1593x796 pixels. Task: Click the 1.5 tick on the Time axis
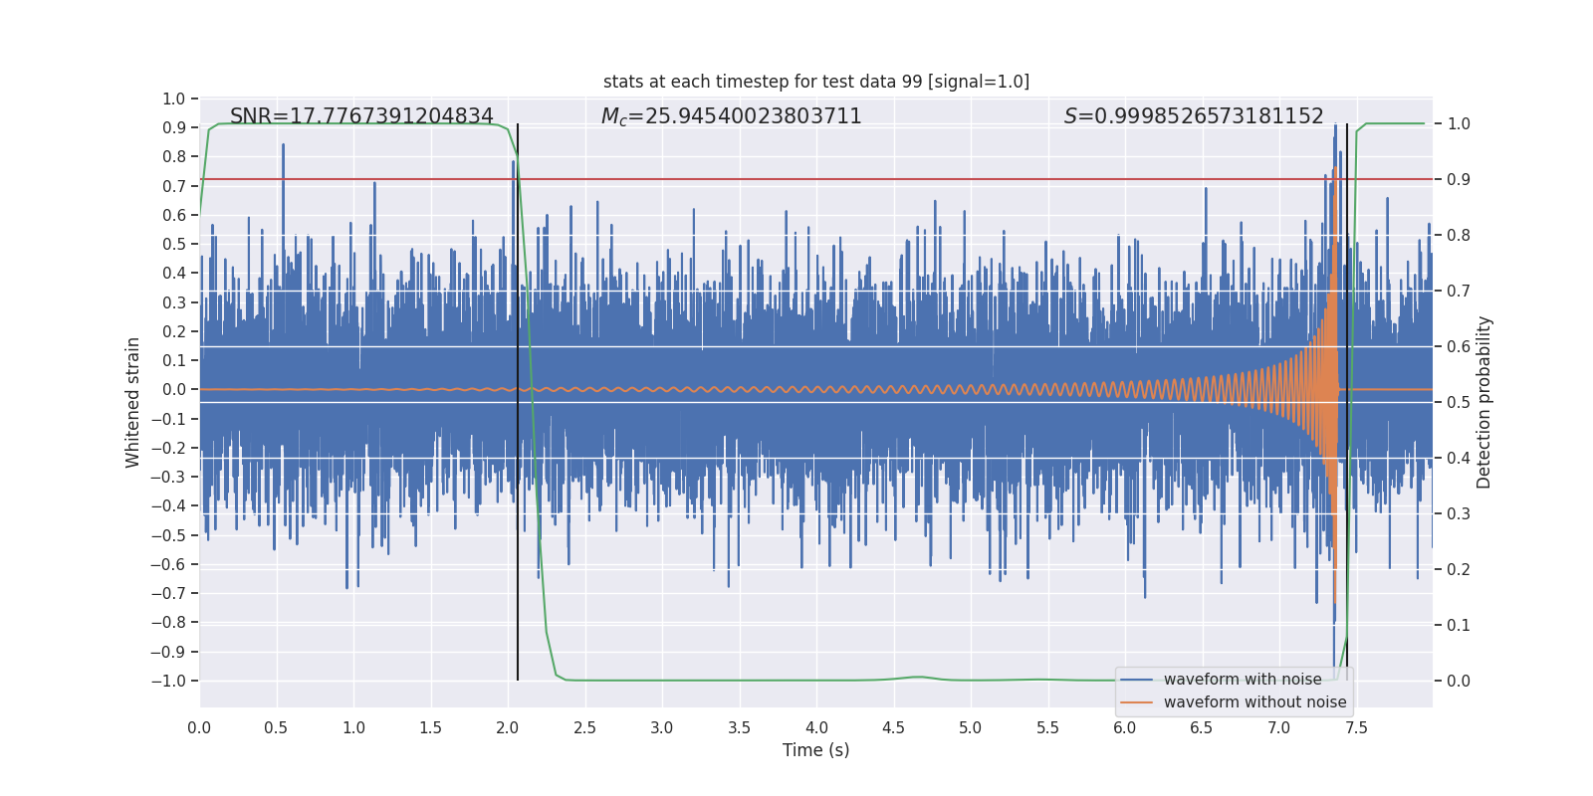pos(430,727)
